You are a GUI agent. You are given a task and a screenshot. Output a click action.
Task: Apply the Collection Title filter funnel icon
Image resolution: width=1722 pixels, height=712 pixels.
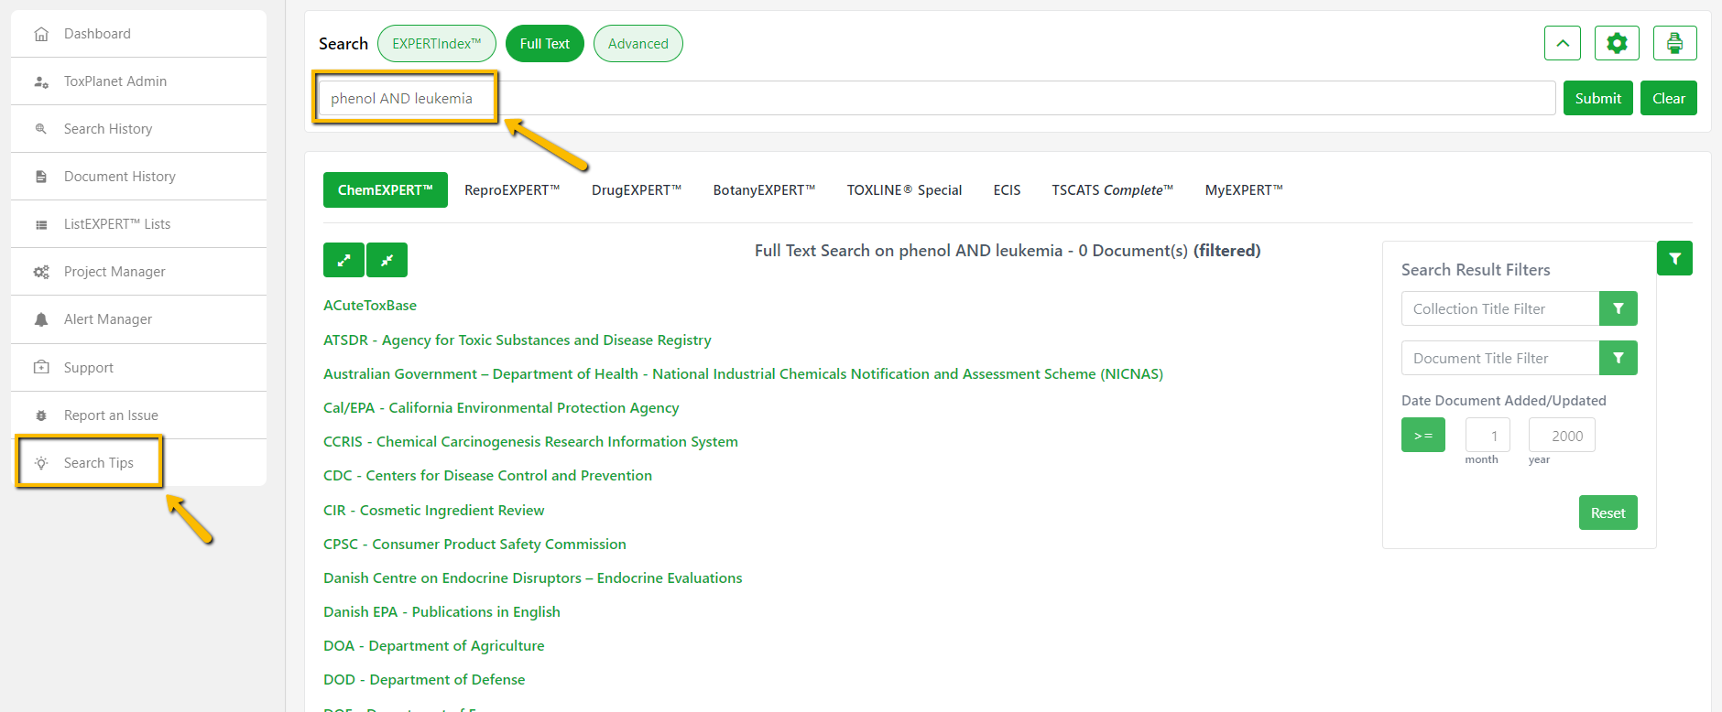coord(1618,308)
